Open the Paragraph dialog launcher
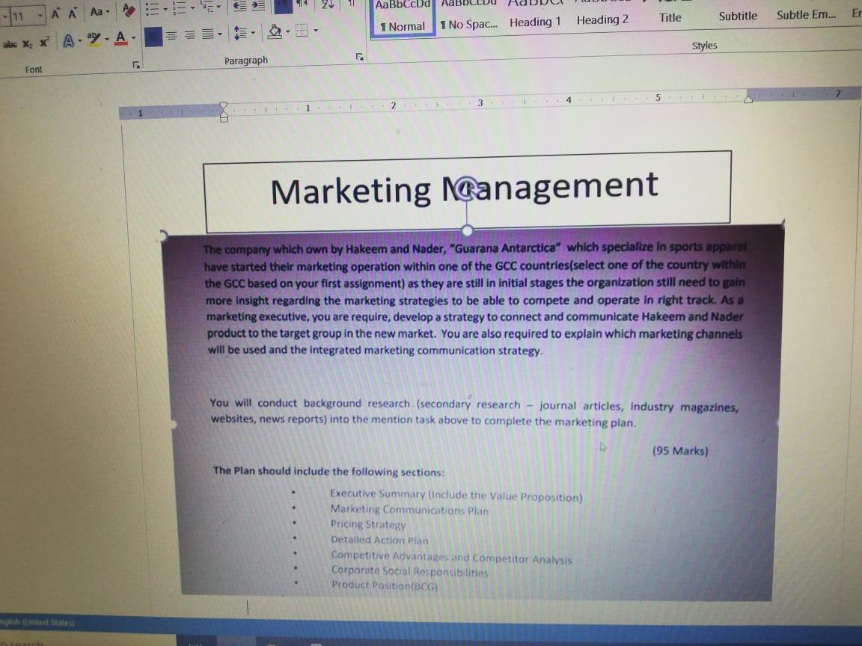 [x=359, y=56]
